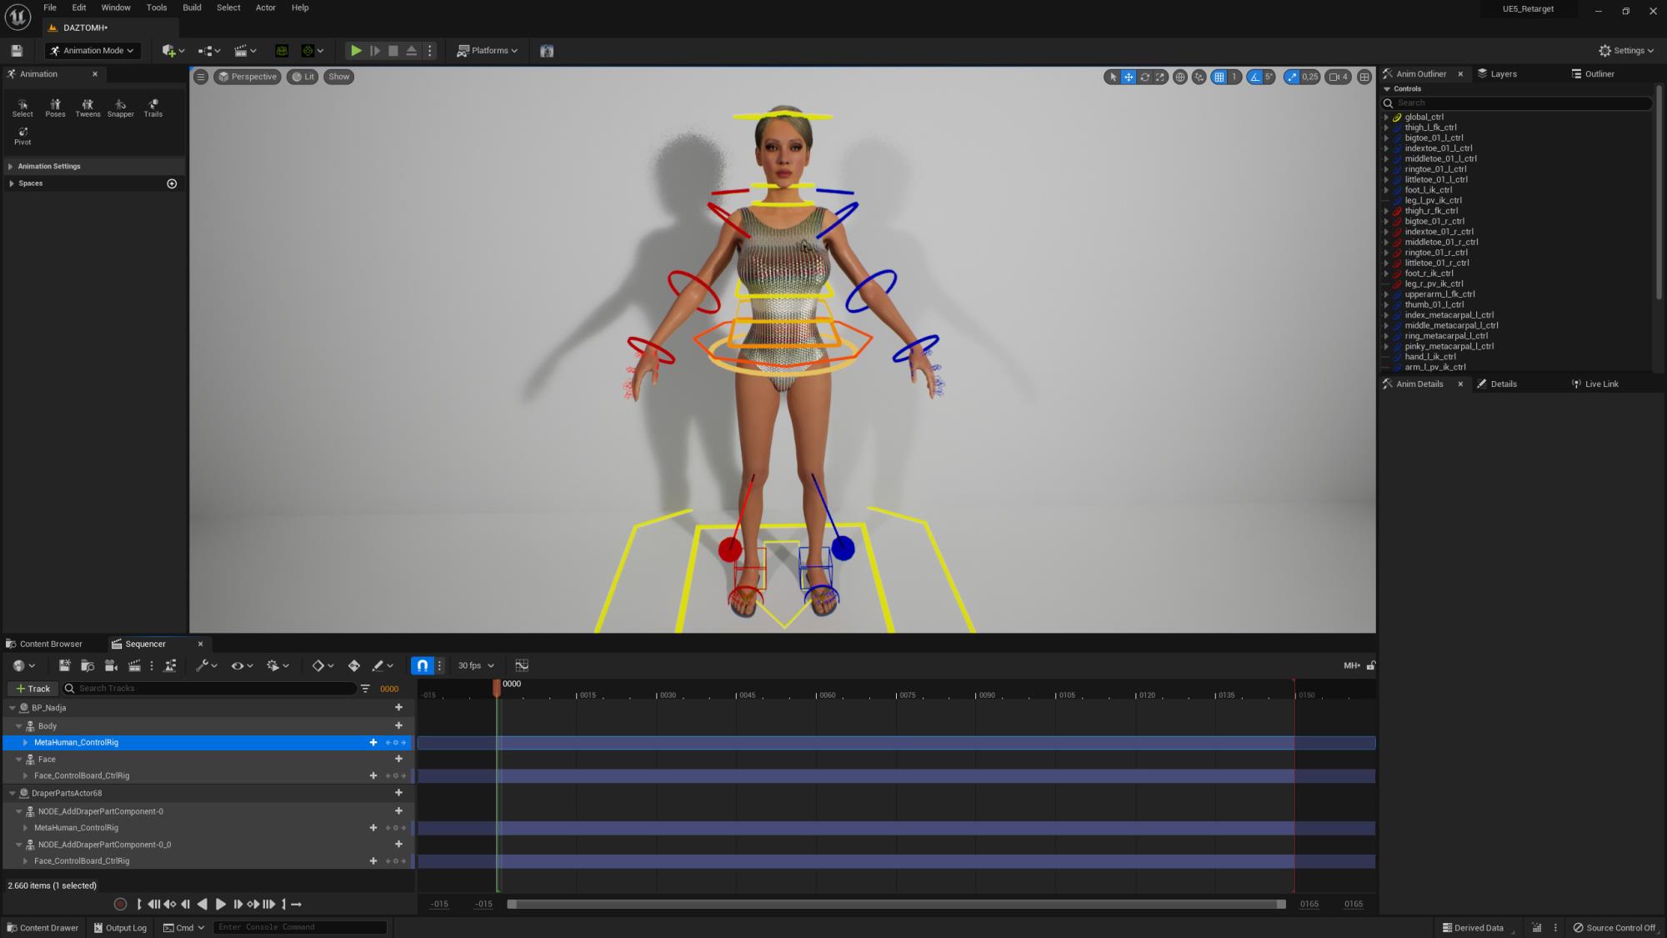Click the Search Tracks input field
This screenshot has height=938, width=1667.
[211, 689]
